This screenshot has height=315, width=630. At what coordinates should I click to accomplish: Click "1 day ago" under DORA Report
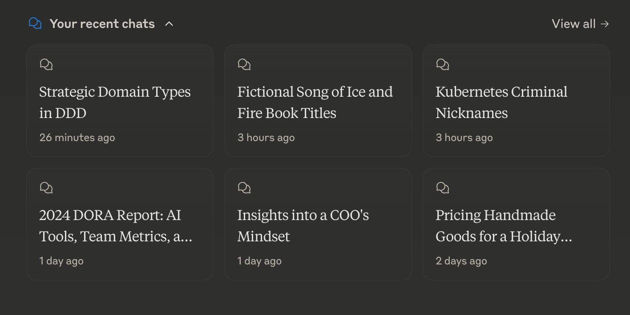coord(61,261)
